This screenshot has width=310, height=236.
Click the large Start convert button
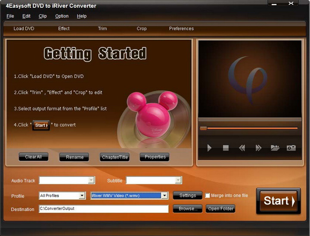click(x=279, y=201)
